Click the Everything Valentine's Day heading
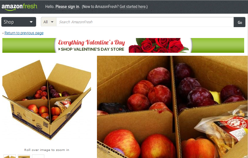This screenshot has height=158, width=248. pyautogui.click(x=91, y=42)
